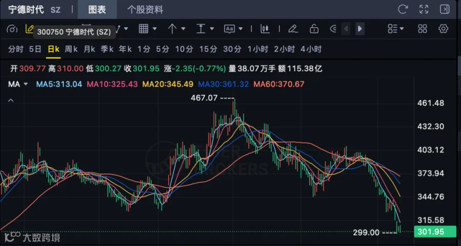Screen dimensions: 461x246
Task: Expand the list layout dropdown arrow
Action: click(402, 29)
